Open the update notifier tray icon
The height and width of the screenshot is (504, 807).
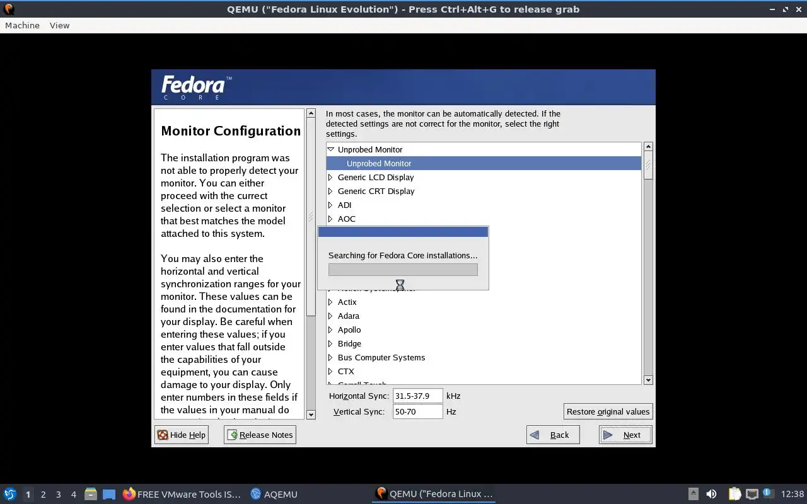point(767,493)
